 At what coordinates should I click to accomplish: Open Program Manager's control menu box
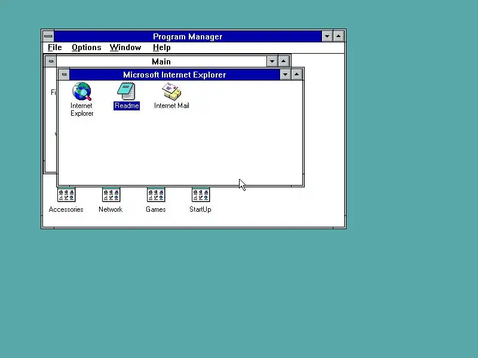point(48,36)
